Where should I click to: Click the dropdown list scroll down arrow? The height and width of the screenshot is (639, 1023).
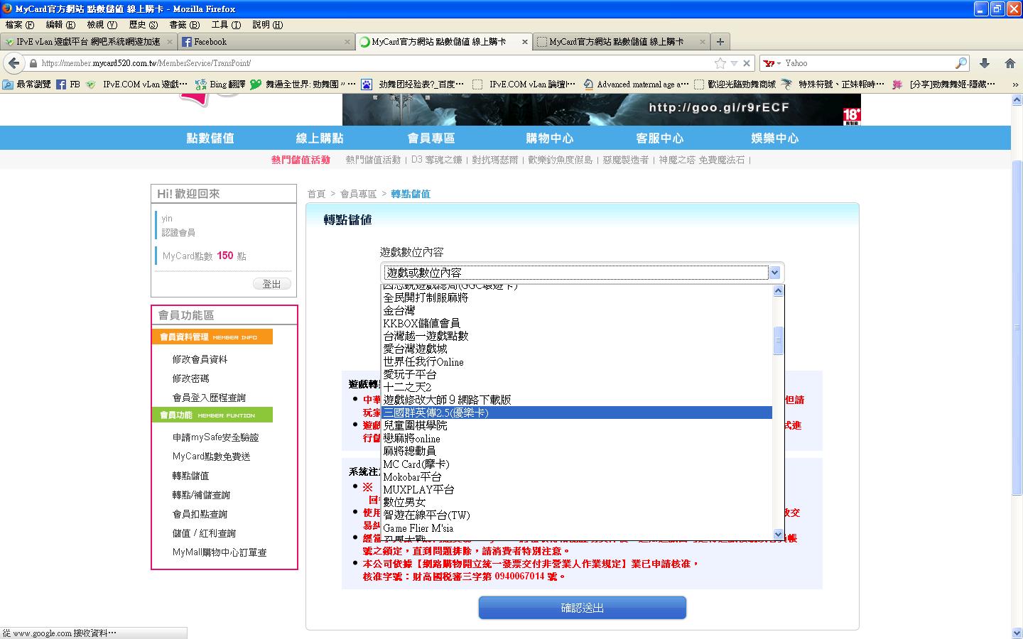[x=778, y=534]
